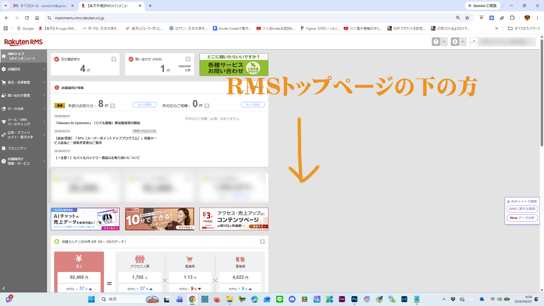Click the 店舗設定 gear icon
544x306 pixels.
pos(4,69)
